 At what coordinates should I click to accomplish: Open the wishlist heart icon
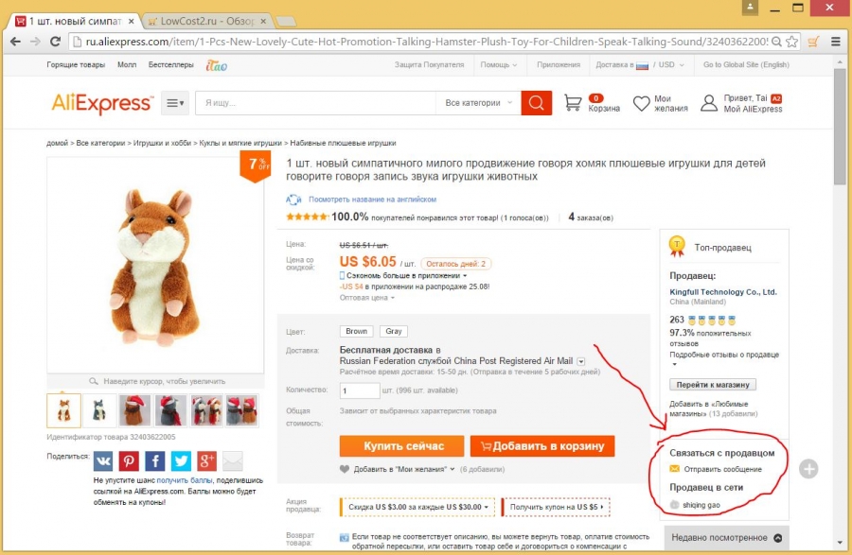point(642,103)
